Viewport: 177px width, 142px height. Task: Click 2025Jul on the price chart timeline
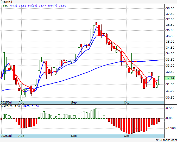6,102
